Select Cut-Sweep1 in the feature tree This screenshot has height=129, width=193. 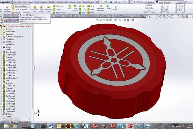point(10,91)
